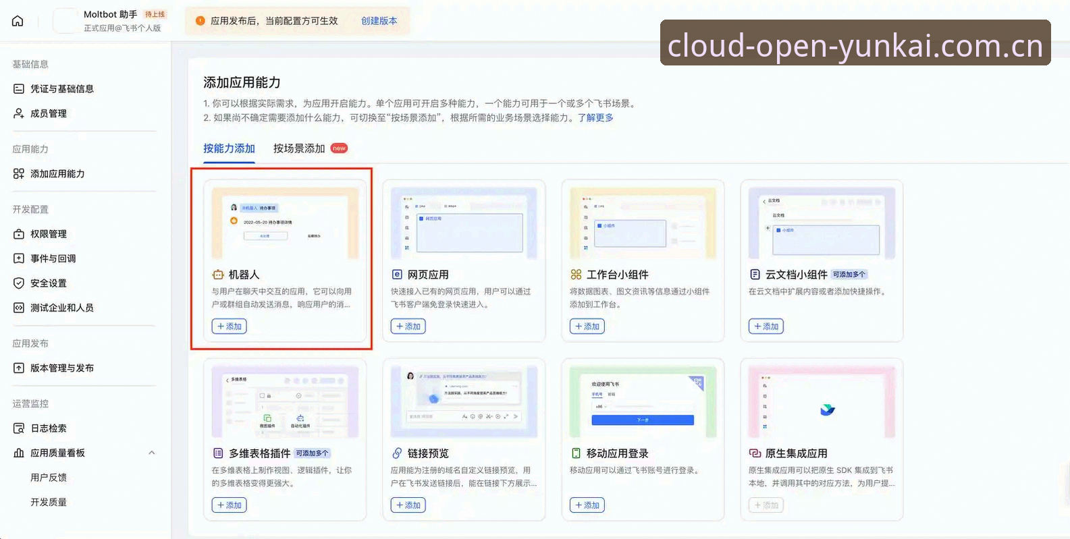Screen dimensions: 1070x539
Task: Click the 可添加多个 tag on 云文档小组件
Action: pos(849,275)
